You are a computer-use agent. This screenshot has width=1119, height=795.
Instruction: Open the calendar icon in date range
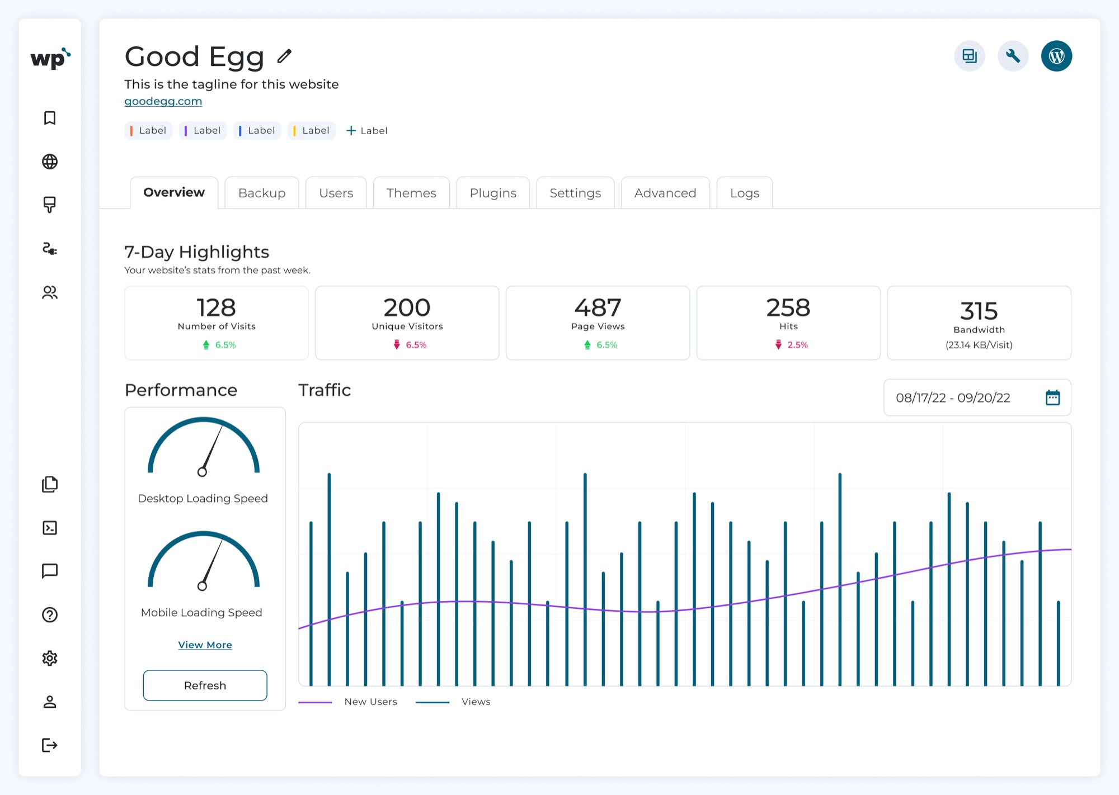click(1053, 397)
